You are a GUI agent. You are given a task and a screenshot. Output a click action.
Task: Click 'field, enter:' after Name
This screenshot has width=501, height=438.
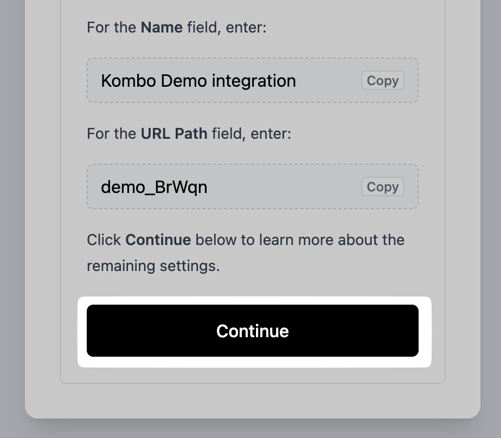[227, 27]
